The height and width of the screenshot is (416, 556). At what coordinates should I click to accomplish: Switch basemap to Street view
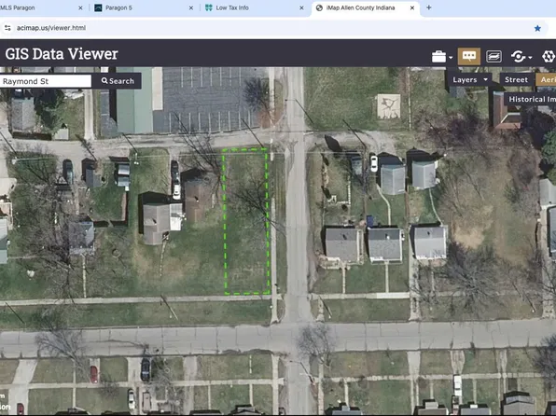point(516,80)
